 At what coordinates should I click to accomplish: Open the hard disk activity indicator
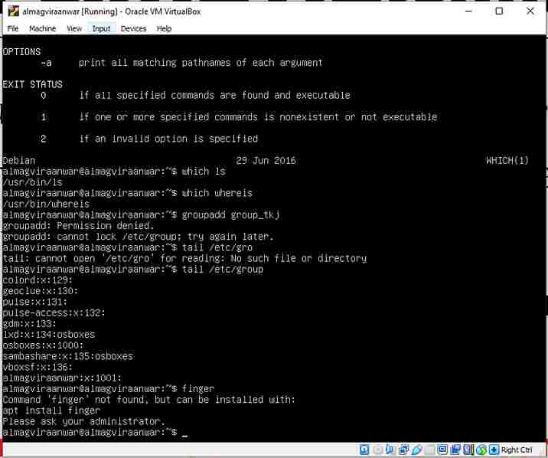pos(364,450)
